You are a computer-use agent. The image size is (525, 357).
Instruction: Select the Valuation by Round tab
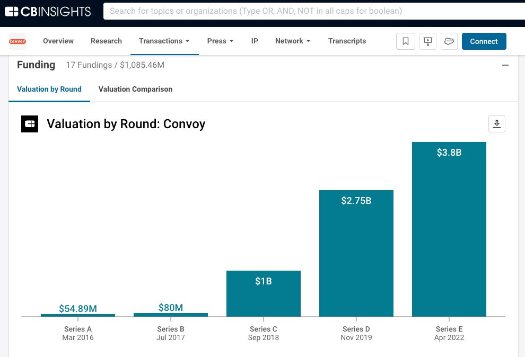[49, 89]
